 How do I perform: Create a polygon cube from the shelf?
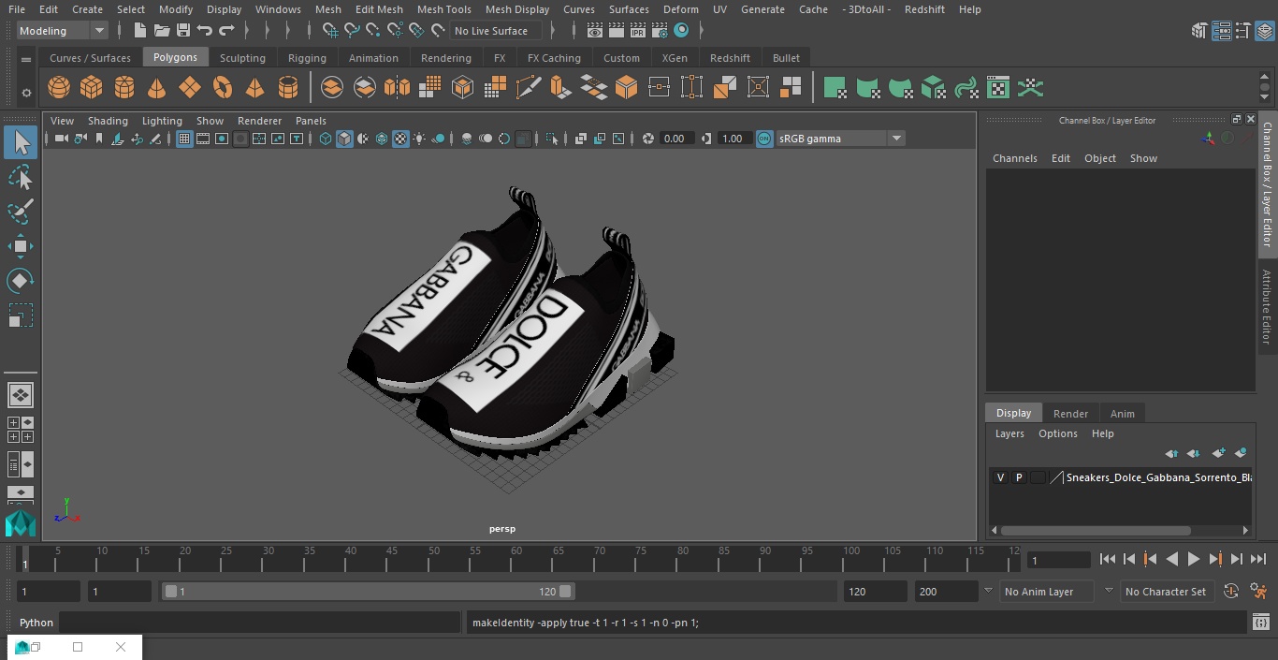(92, 88)
